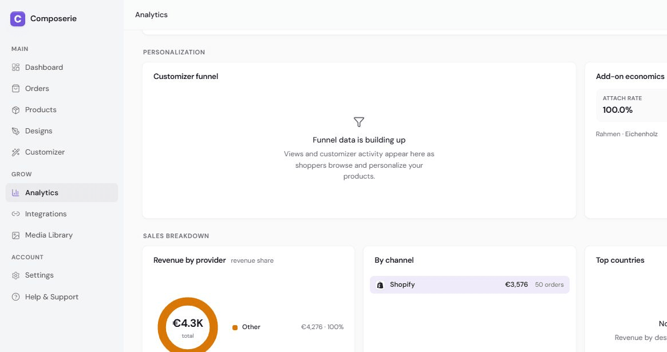
Task: Click the "€4,276 · 100%" value
Action: (x=322, y=327)
